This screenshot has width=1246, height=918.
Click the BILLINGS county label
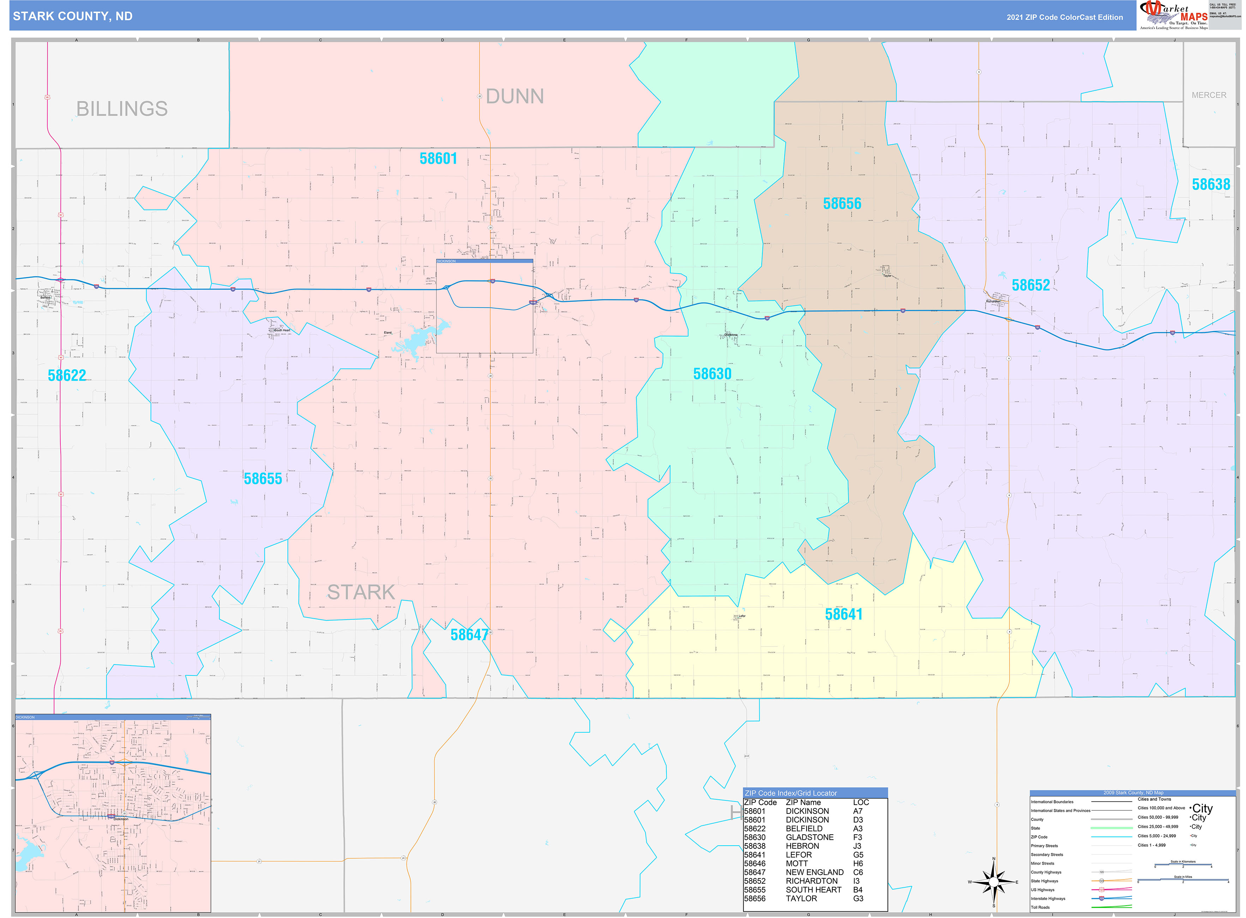[122, 109]
